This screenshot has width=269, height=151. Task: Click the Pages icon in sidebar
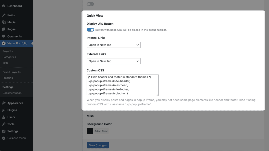point(4,29)
